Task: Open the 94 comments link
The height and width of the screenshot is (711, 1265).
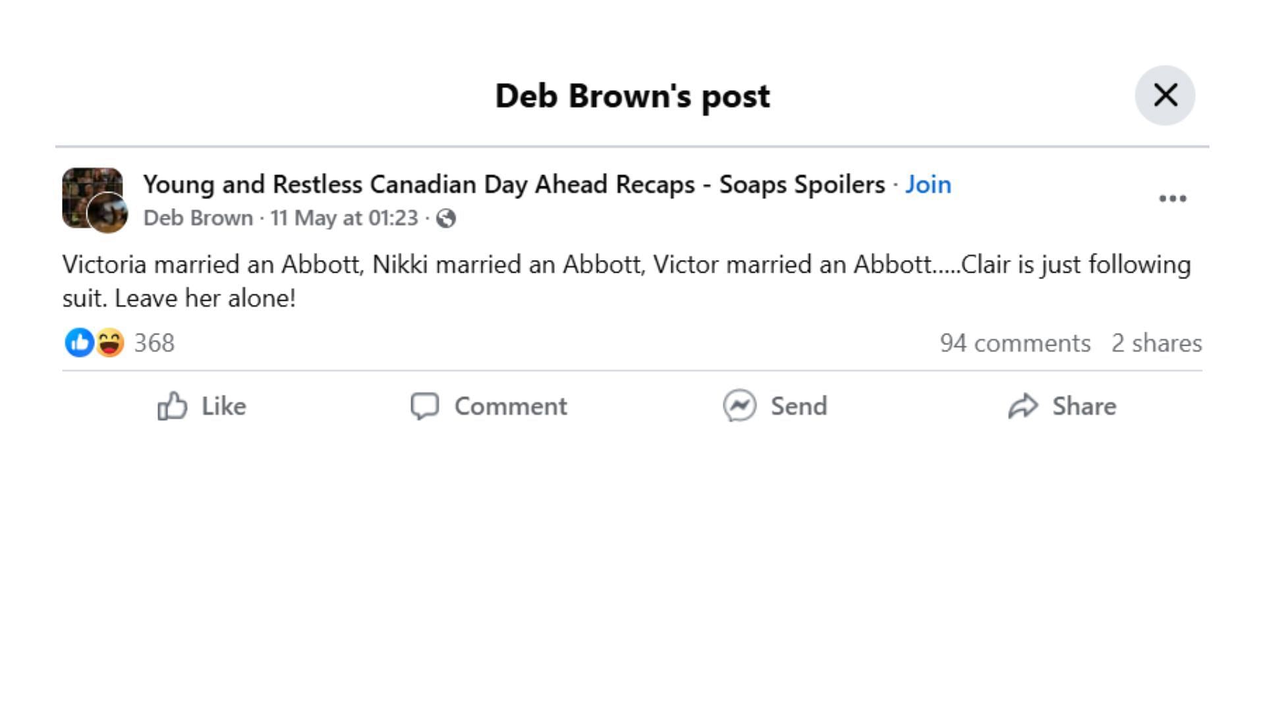Action: (x=1015, y=343)
